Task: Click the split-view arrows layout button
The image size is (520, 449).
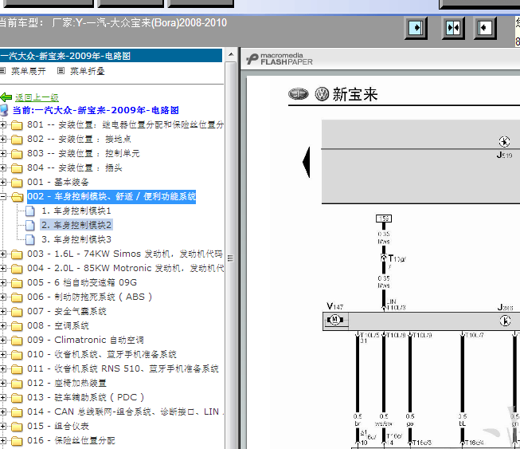Action: (453, 28)
